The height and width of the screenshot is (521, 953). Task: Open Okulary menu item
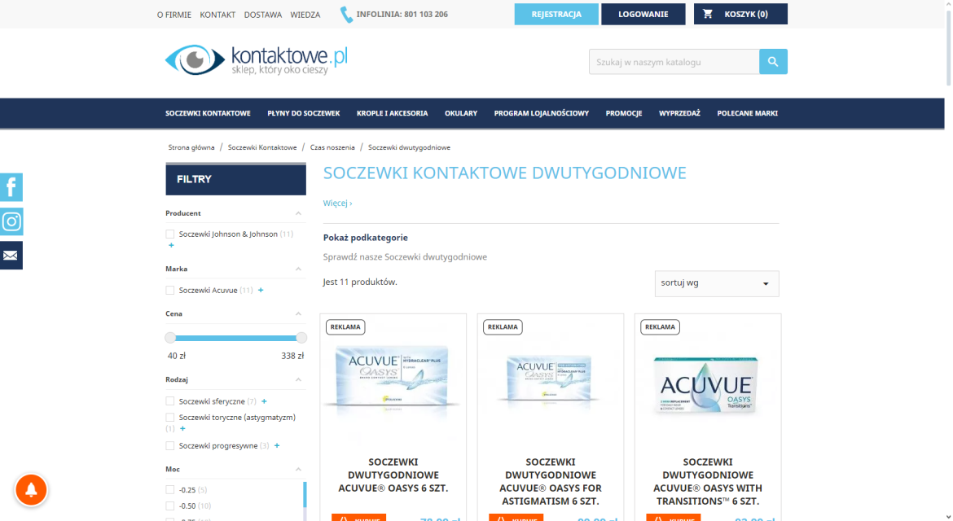coord(461,113)
